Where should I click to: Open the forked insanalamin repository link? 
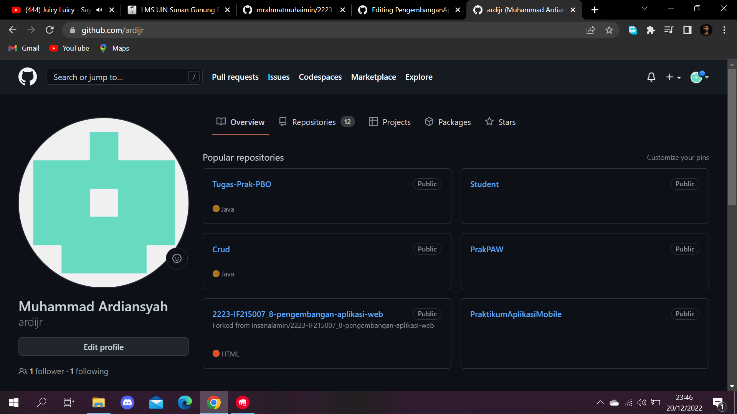(343, 325)
